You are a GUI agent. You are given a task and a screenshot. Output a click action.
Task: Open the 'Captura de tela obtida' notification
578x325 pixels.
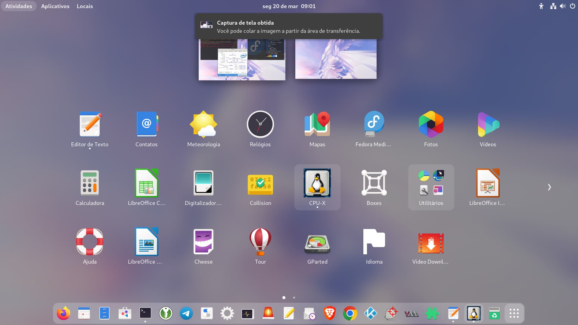289,26
